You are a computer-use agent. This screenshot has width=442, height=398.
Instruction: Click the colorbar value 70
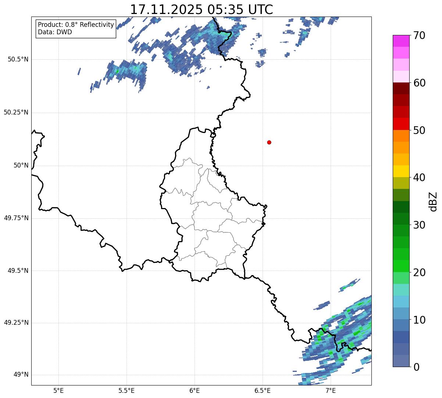pos(419,35)
